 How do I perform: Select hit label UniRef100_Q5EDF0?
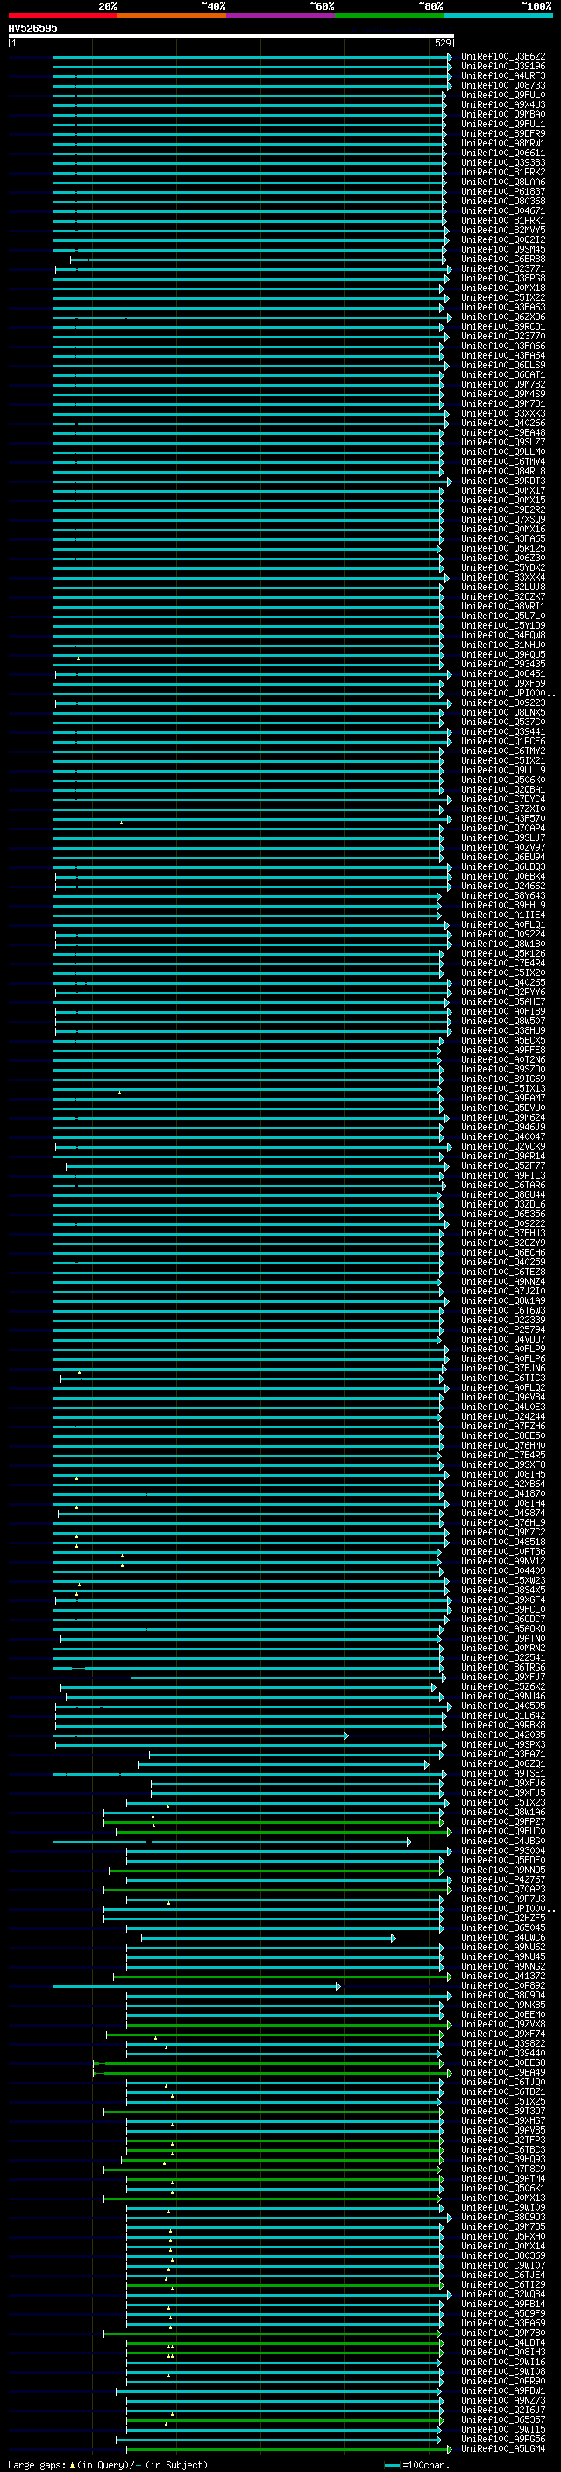point(503,1860)
